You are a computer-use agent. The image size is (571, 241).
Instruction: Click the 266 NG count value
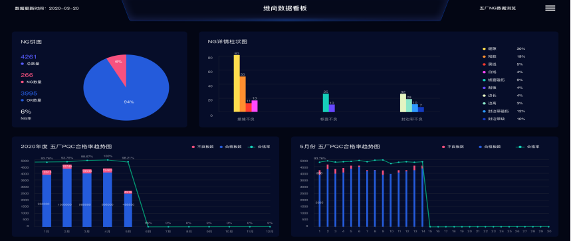(27, 75)
